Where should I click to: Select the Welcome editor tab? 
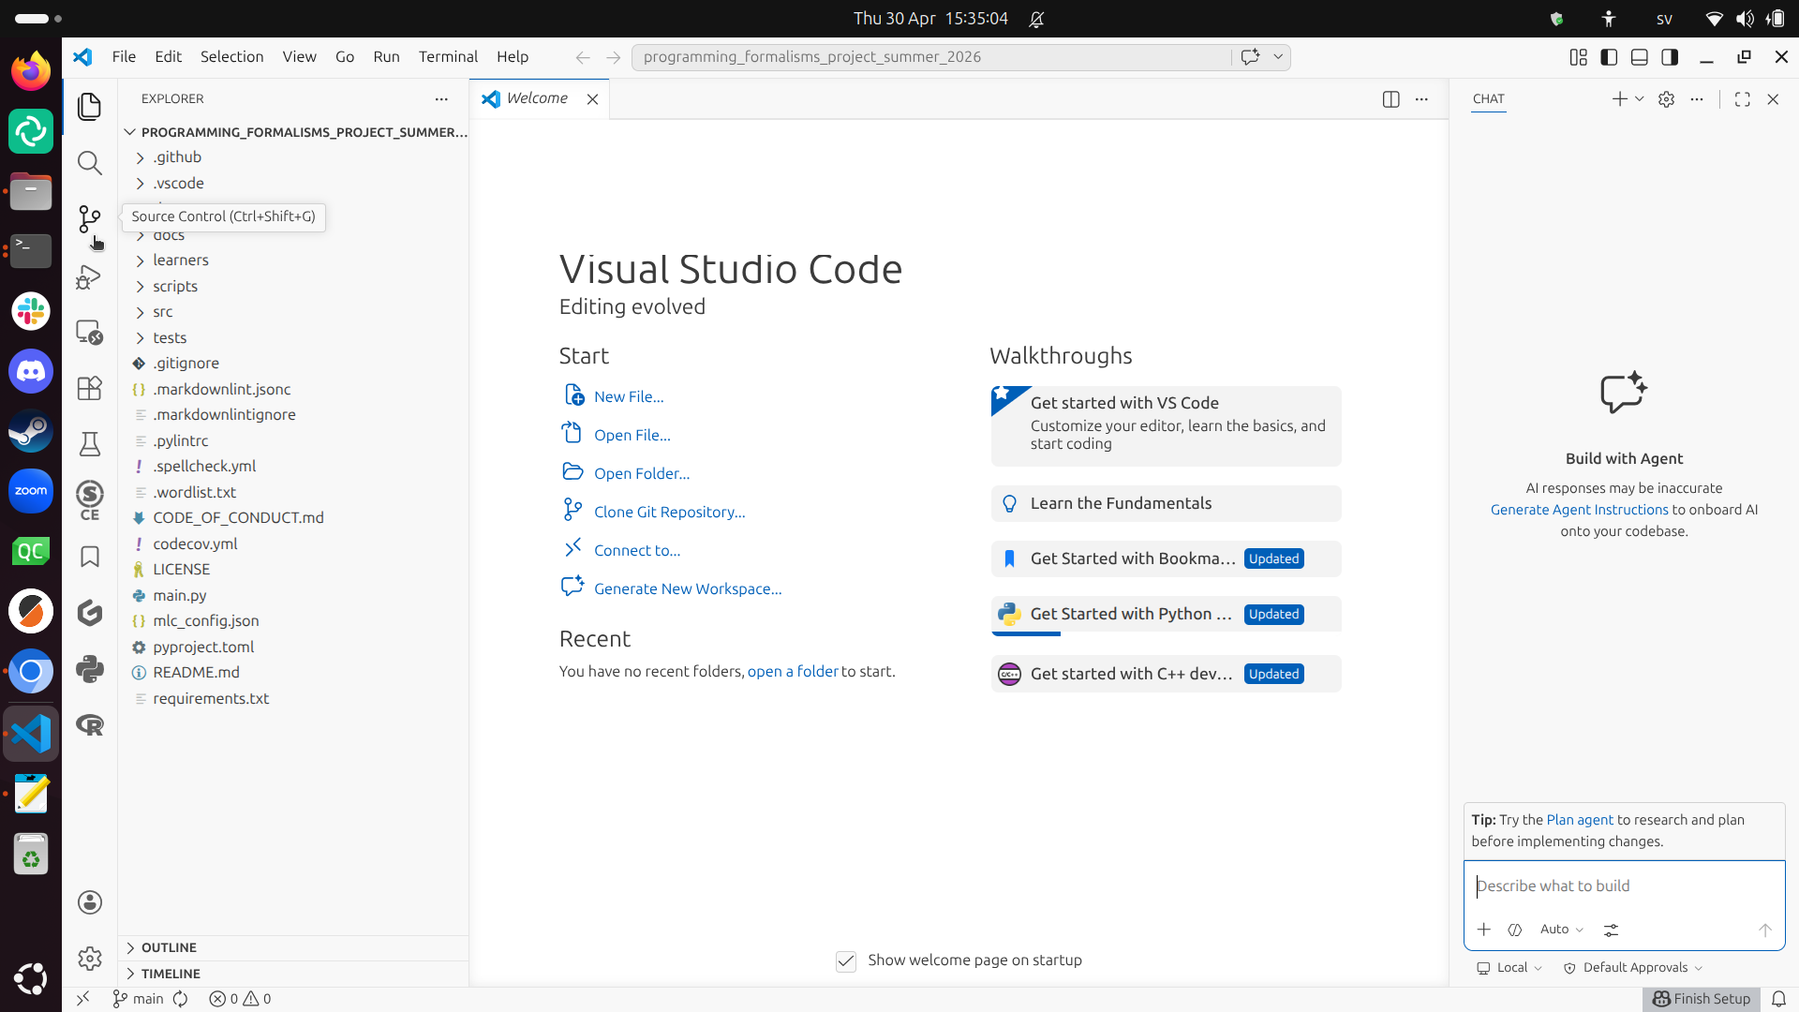(538, 99)
